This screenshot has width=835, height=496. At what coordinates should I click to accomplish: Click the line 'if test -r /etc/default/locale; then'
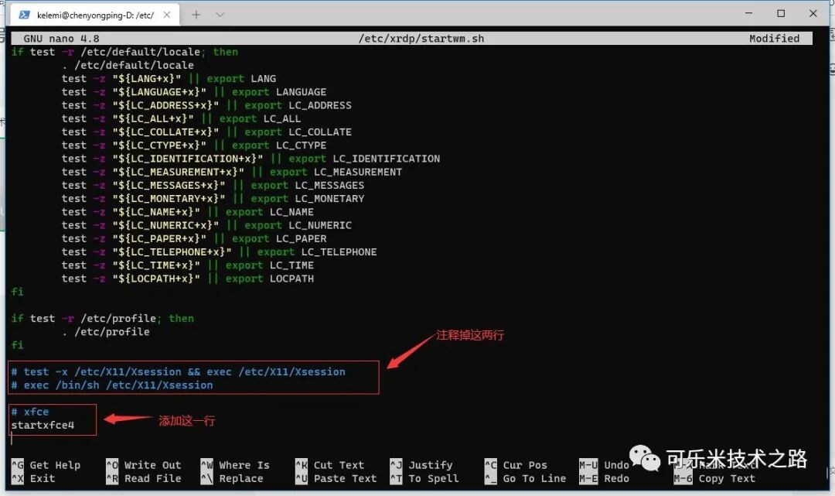click(124, 52)
